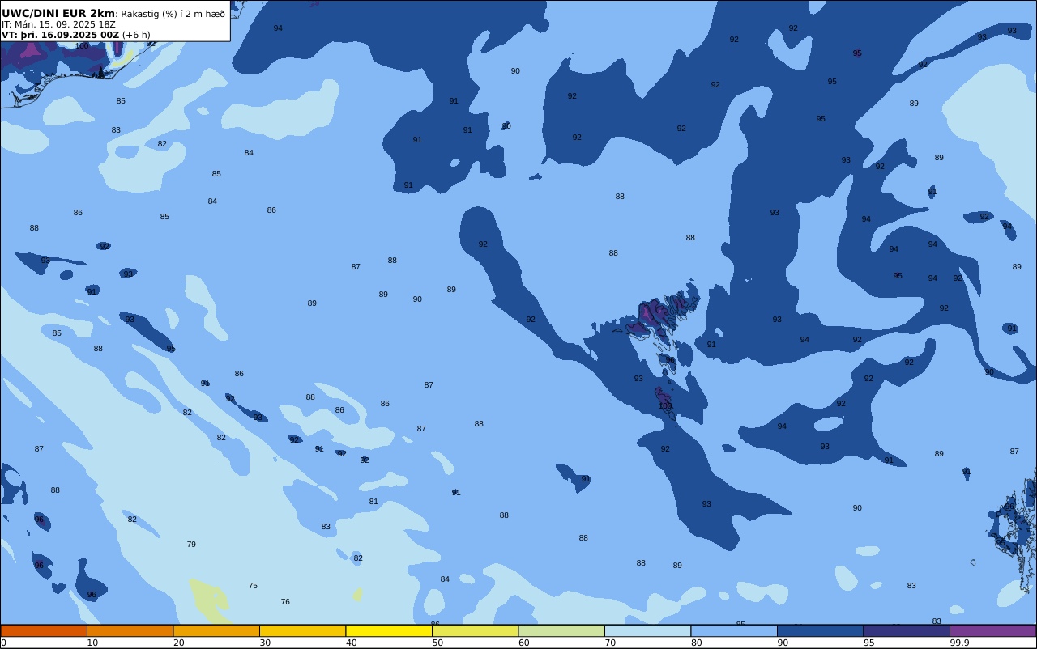This screenshot has height=649, width=1037.
Task: Click the '80' legend tick label
Action: [696, 643]
